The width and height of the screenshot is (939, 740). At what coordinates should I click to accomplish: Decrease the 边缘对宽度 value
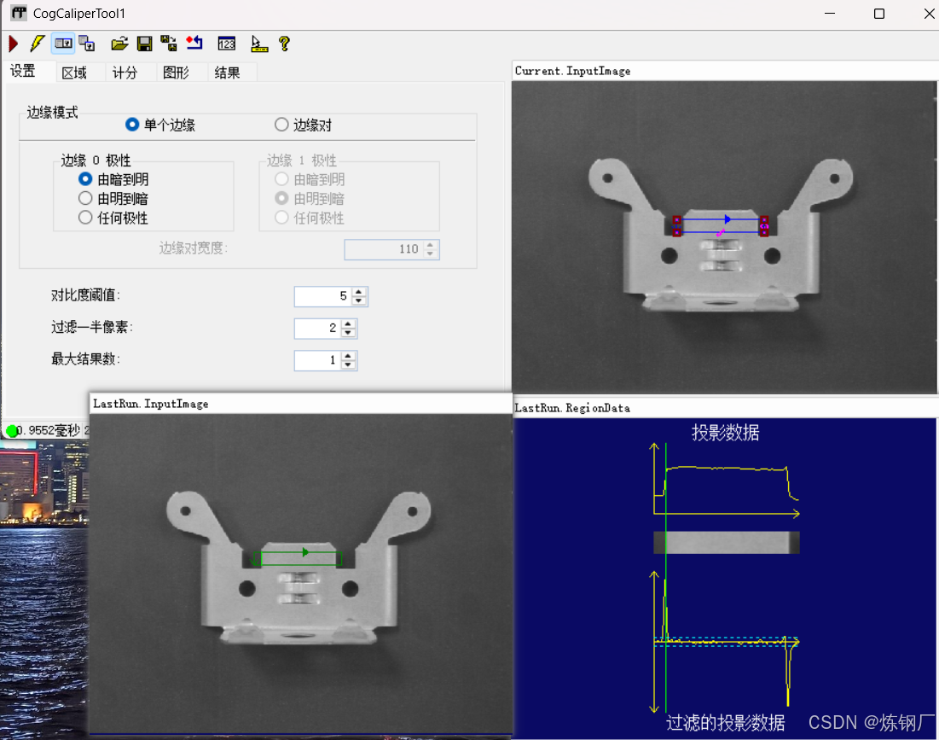pyautogui.click(x=430, y=253)
